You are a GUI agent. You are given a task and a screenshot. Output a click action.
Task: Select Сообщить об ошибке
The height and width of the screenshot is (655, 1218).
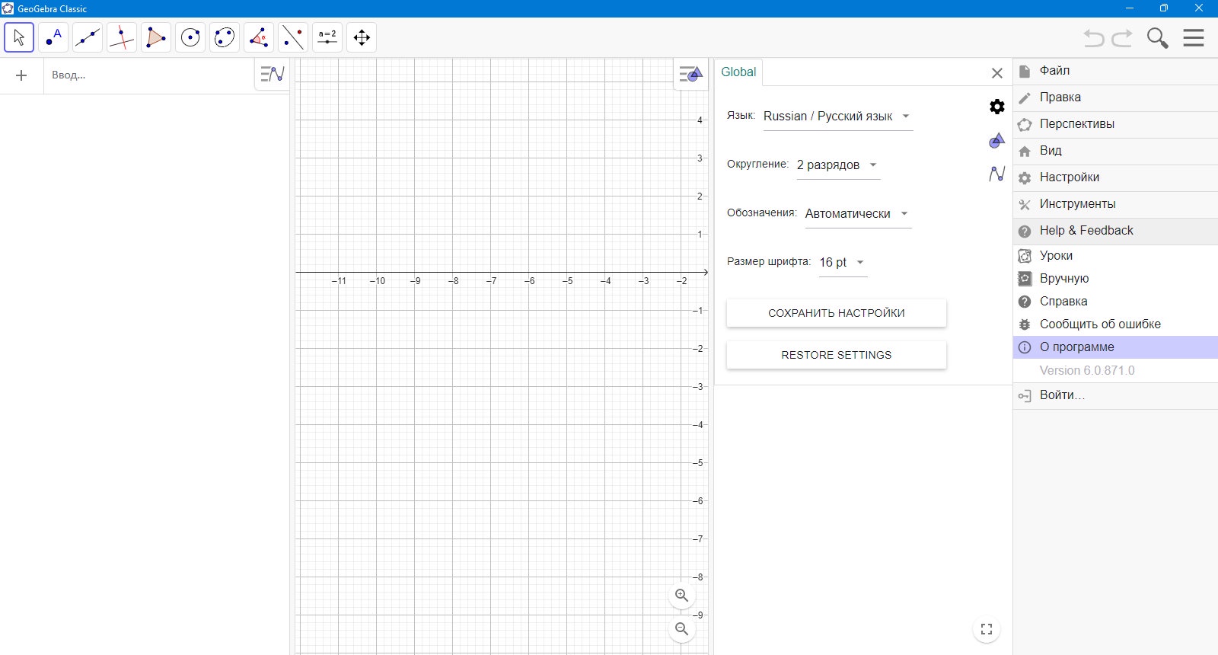click(x=1115, y=324)
